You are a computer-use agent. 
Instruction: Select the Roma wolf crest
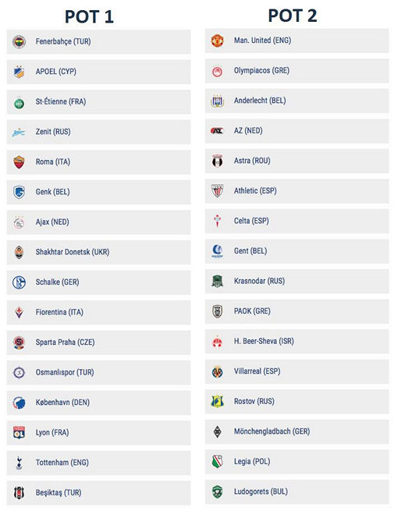click(x=19, y=162)
